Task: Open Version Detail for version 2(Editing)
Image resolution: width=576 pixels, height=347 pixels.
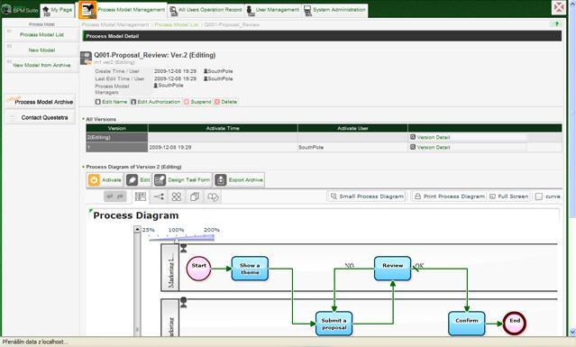Action: tap(430, 137)
